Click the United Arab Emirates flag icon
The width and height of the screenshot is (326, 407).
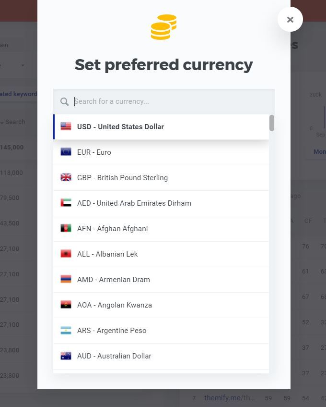click(66, 203)
